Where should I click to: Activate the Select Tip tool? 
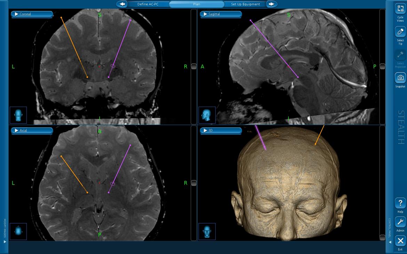400,32
